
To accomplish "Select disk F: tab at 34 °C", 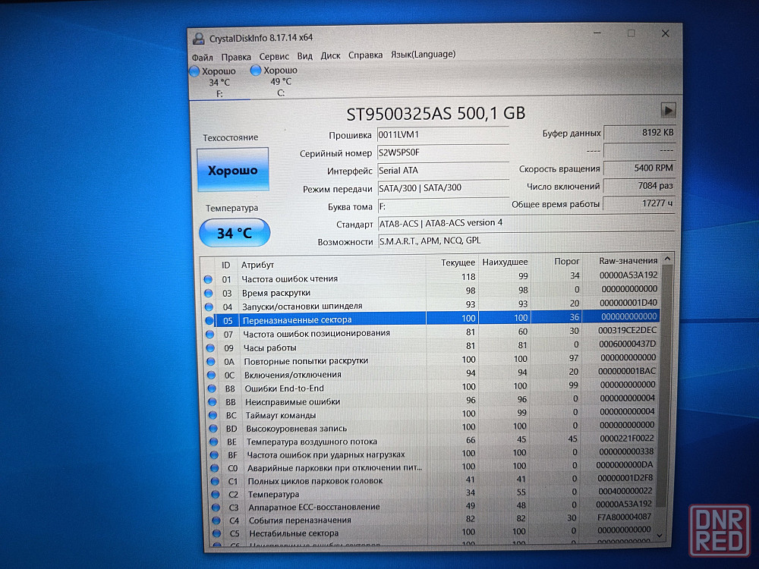I will coord(219,82).
